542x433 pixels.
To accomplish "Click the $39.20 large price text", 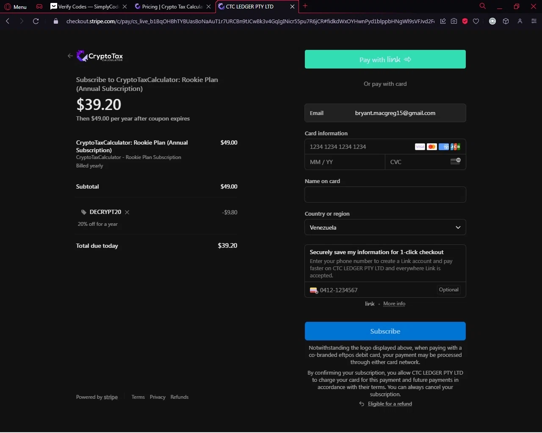I will pyautogui.click(x=99, y=104).
